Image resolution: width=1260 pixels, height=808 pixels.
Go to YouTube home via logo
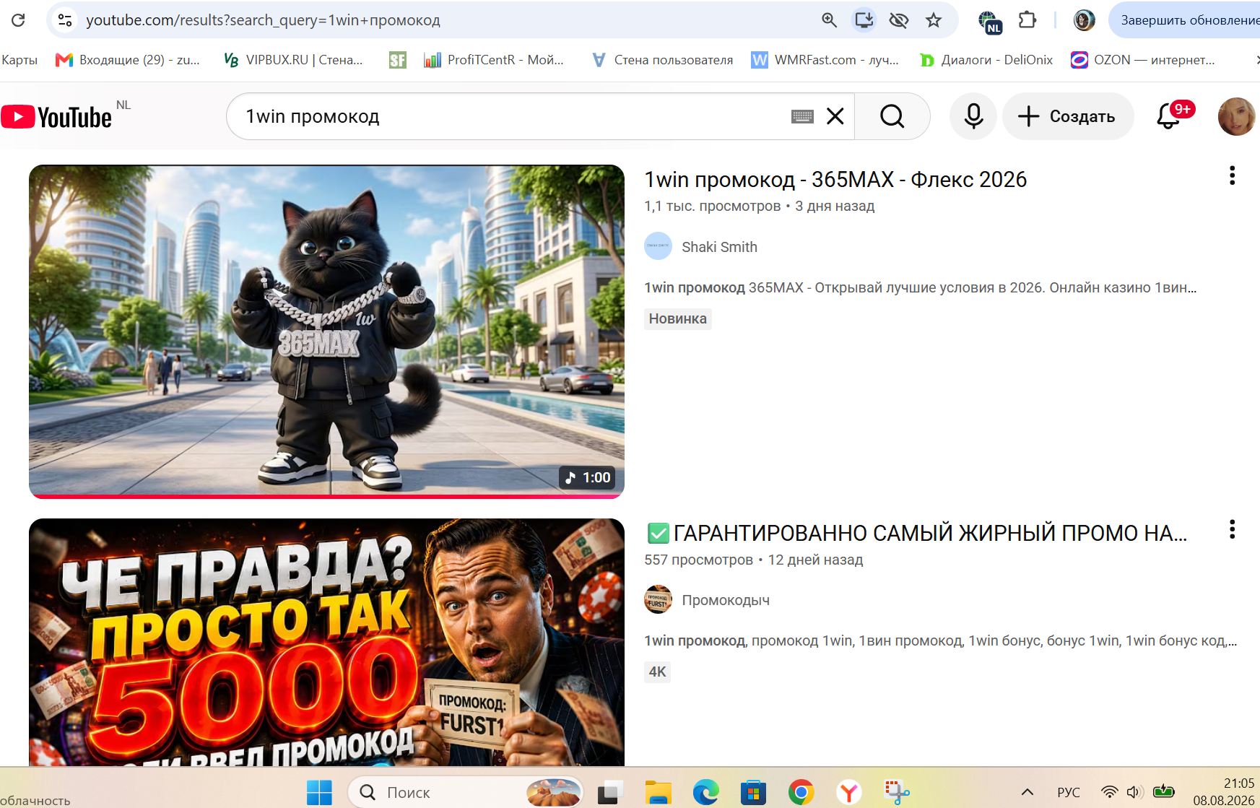(x=57, y=117)
